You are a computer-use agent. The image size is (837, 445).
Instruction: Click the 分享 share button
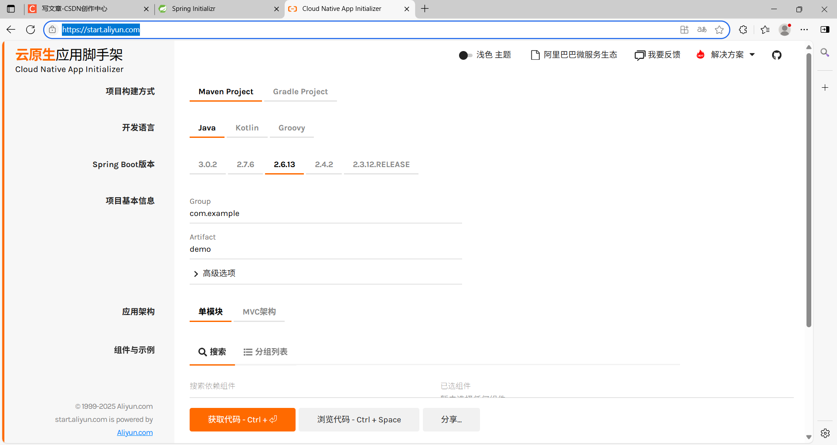point(451,420)
